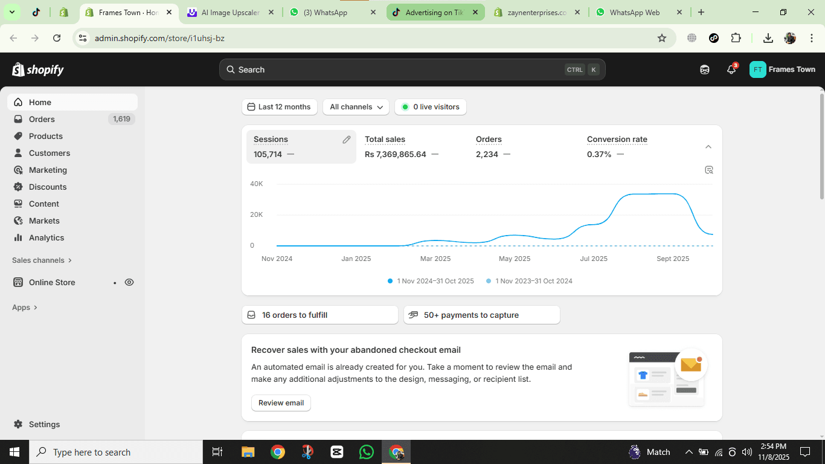Select Products from the sidebar
Image resolution: width=825 pixels, height=464 pixels.
[46, 136]
